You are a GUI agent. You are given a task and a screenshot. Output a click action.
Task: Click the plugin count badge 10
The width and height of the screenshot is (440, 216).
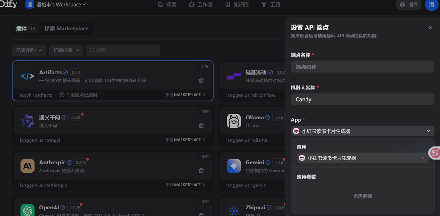[x=32, y=29]
